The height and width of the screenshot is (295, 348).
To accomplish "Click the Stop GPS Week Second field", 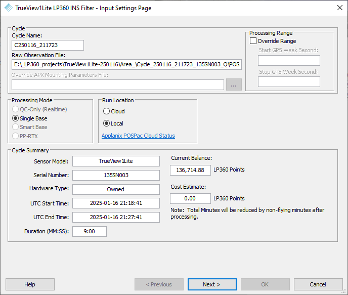I will (289, 81).
